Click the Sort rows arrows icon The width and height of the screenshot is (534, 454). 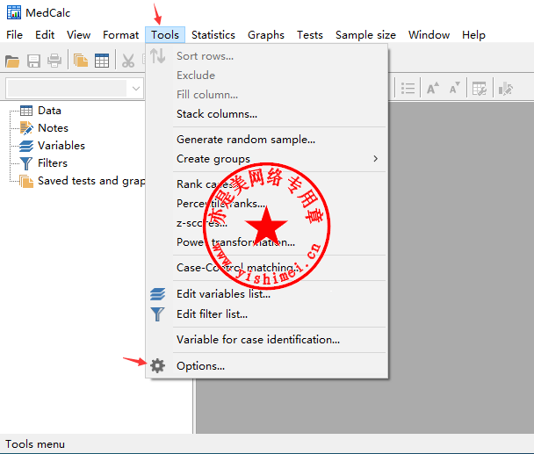point(158,56)
